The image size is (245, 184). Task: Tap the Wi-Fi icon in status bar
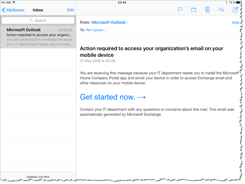pyautogui.click(x=14, y=2)
